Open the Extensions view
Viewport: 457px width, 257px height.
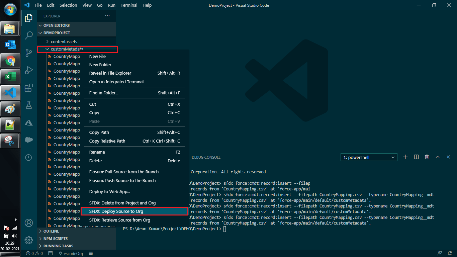(x=29, y=87)
